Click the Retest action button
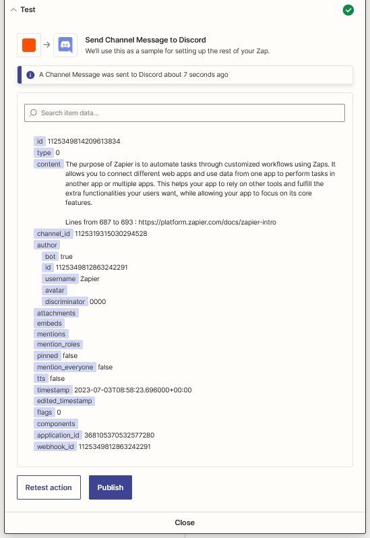This screenshot has height=538, width=370. tap(49, 487)
